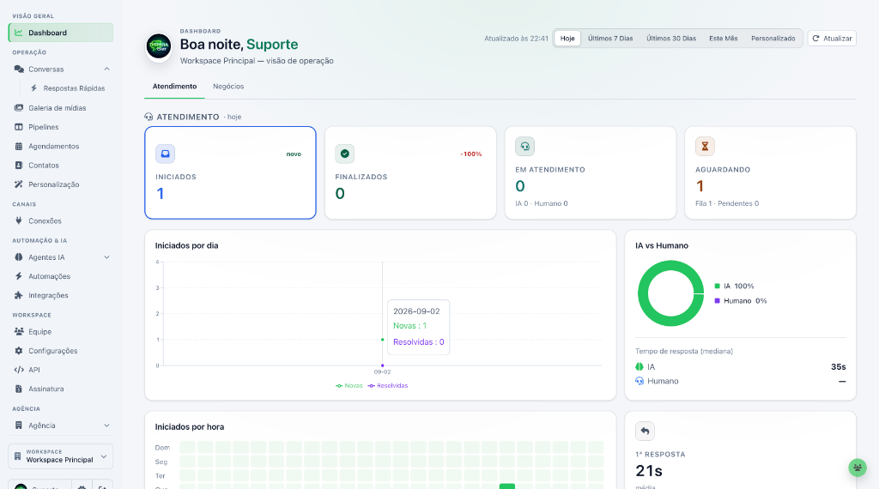Open the green floating widget at bottom right
The height and width of the screenshot is (489, 879).
click(858, 468)
